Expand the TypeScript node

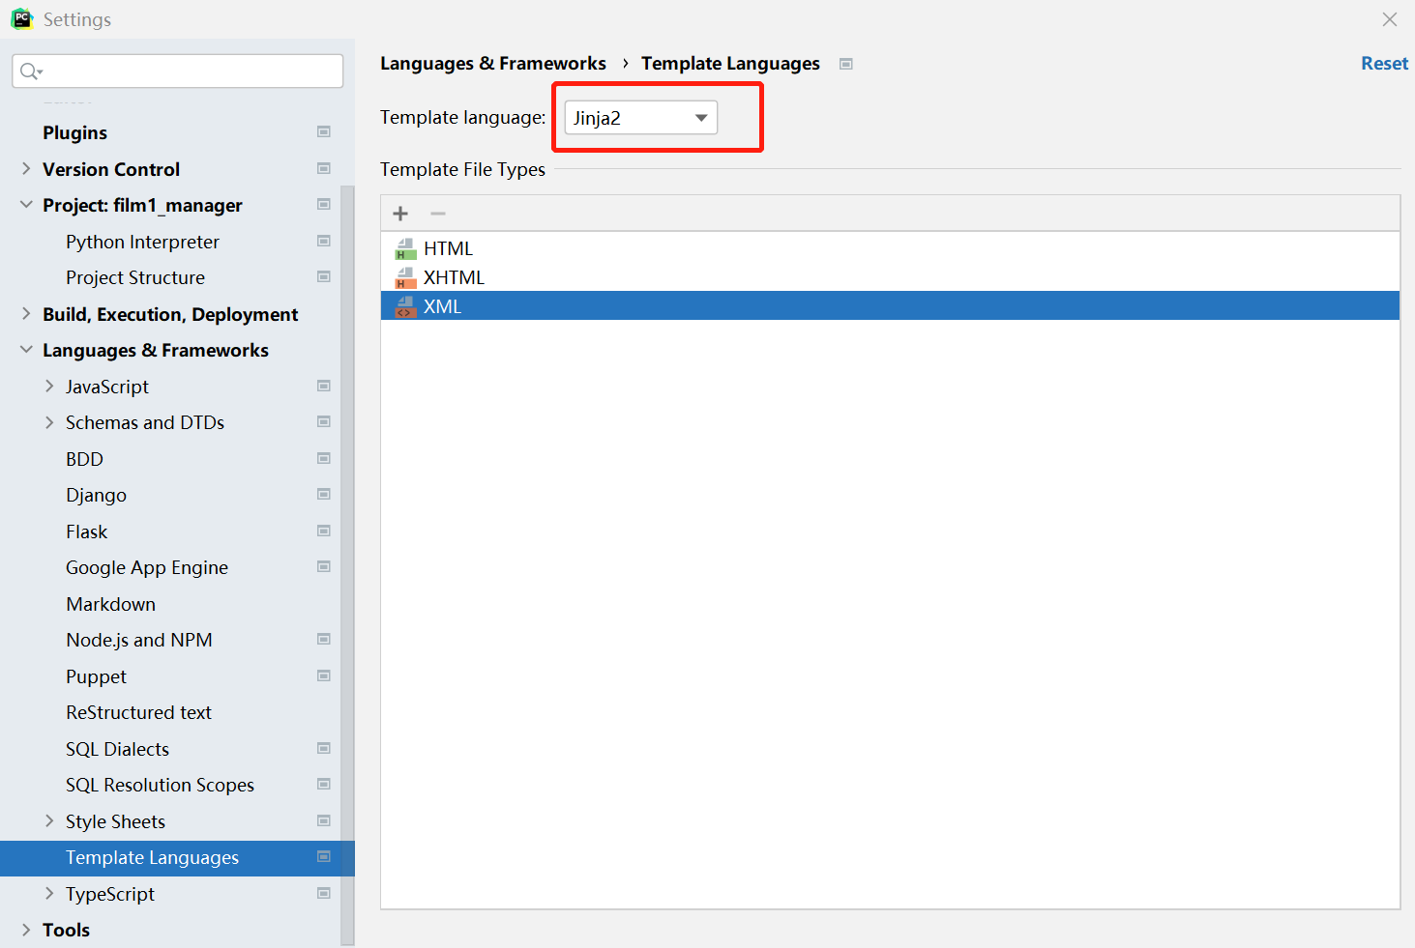click(49, 893)
